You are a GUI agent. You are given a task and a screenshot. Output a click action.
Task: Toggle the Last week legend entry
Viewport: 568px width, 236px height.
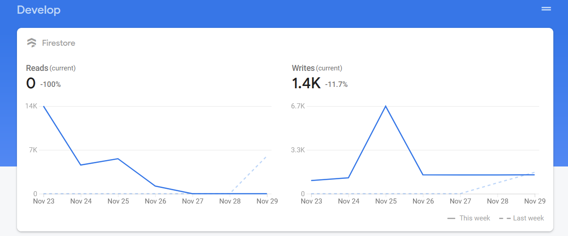click(x=522, y=218)
